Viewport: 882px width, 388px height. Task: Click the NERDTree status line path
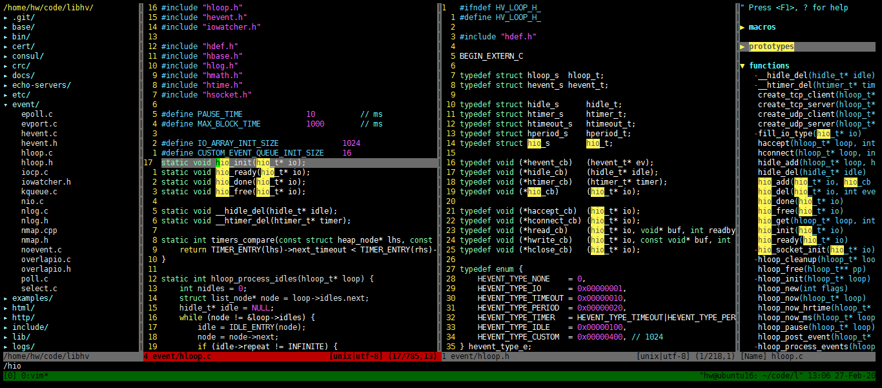(46, 356)
